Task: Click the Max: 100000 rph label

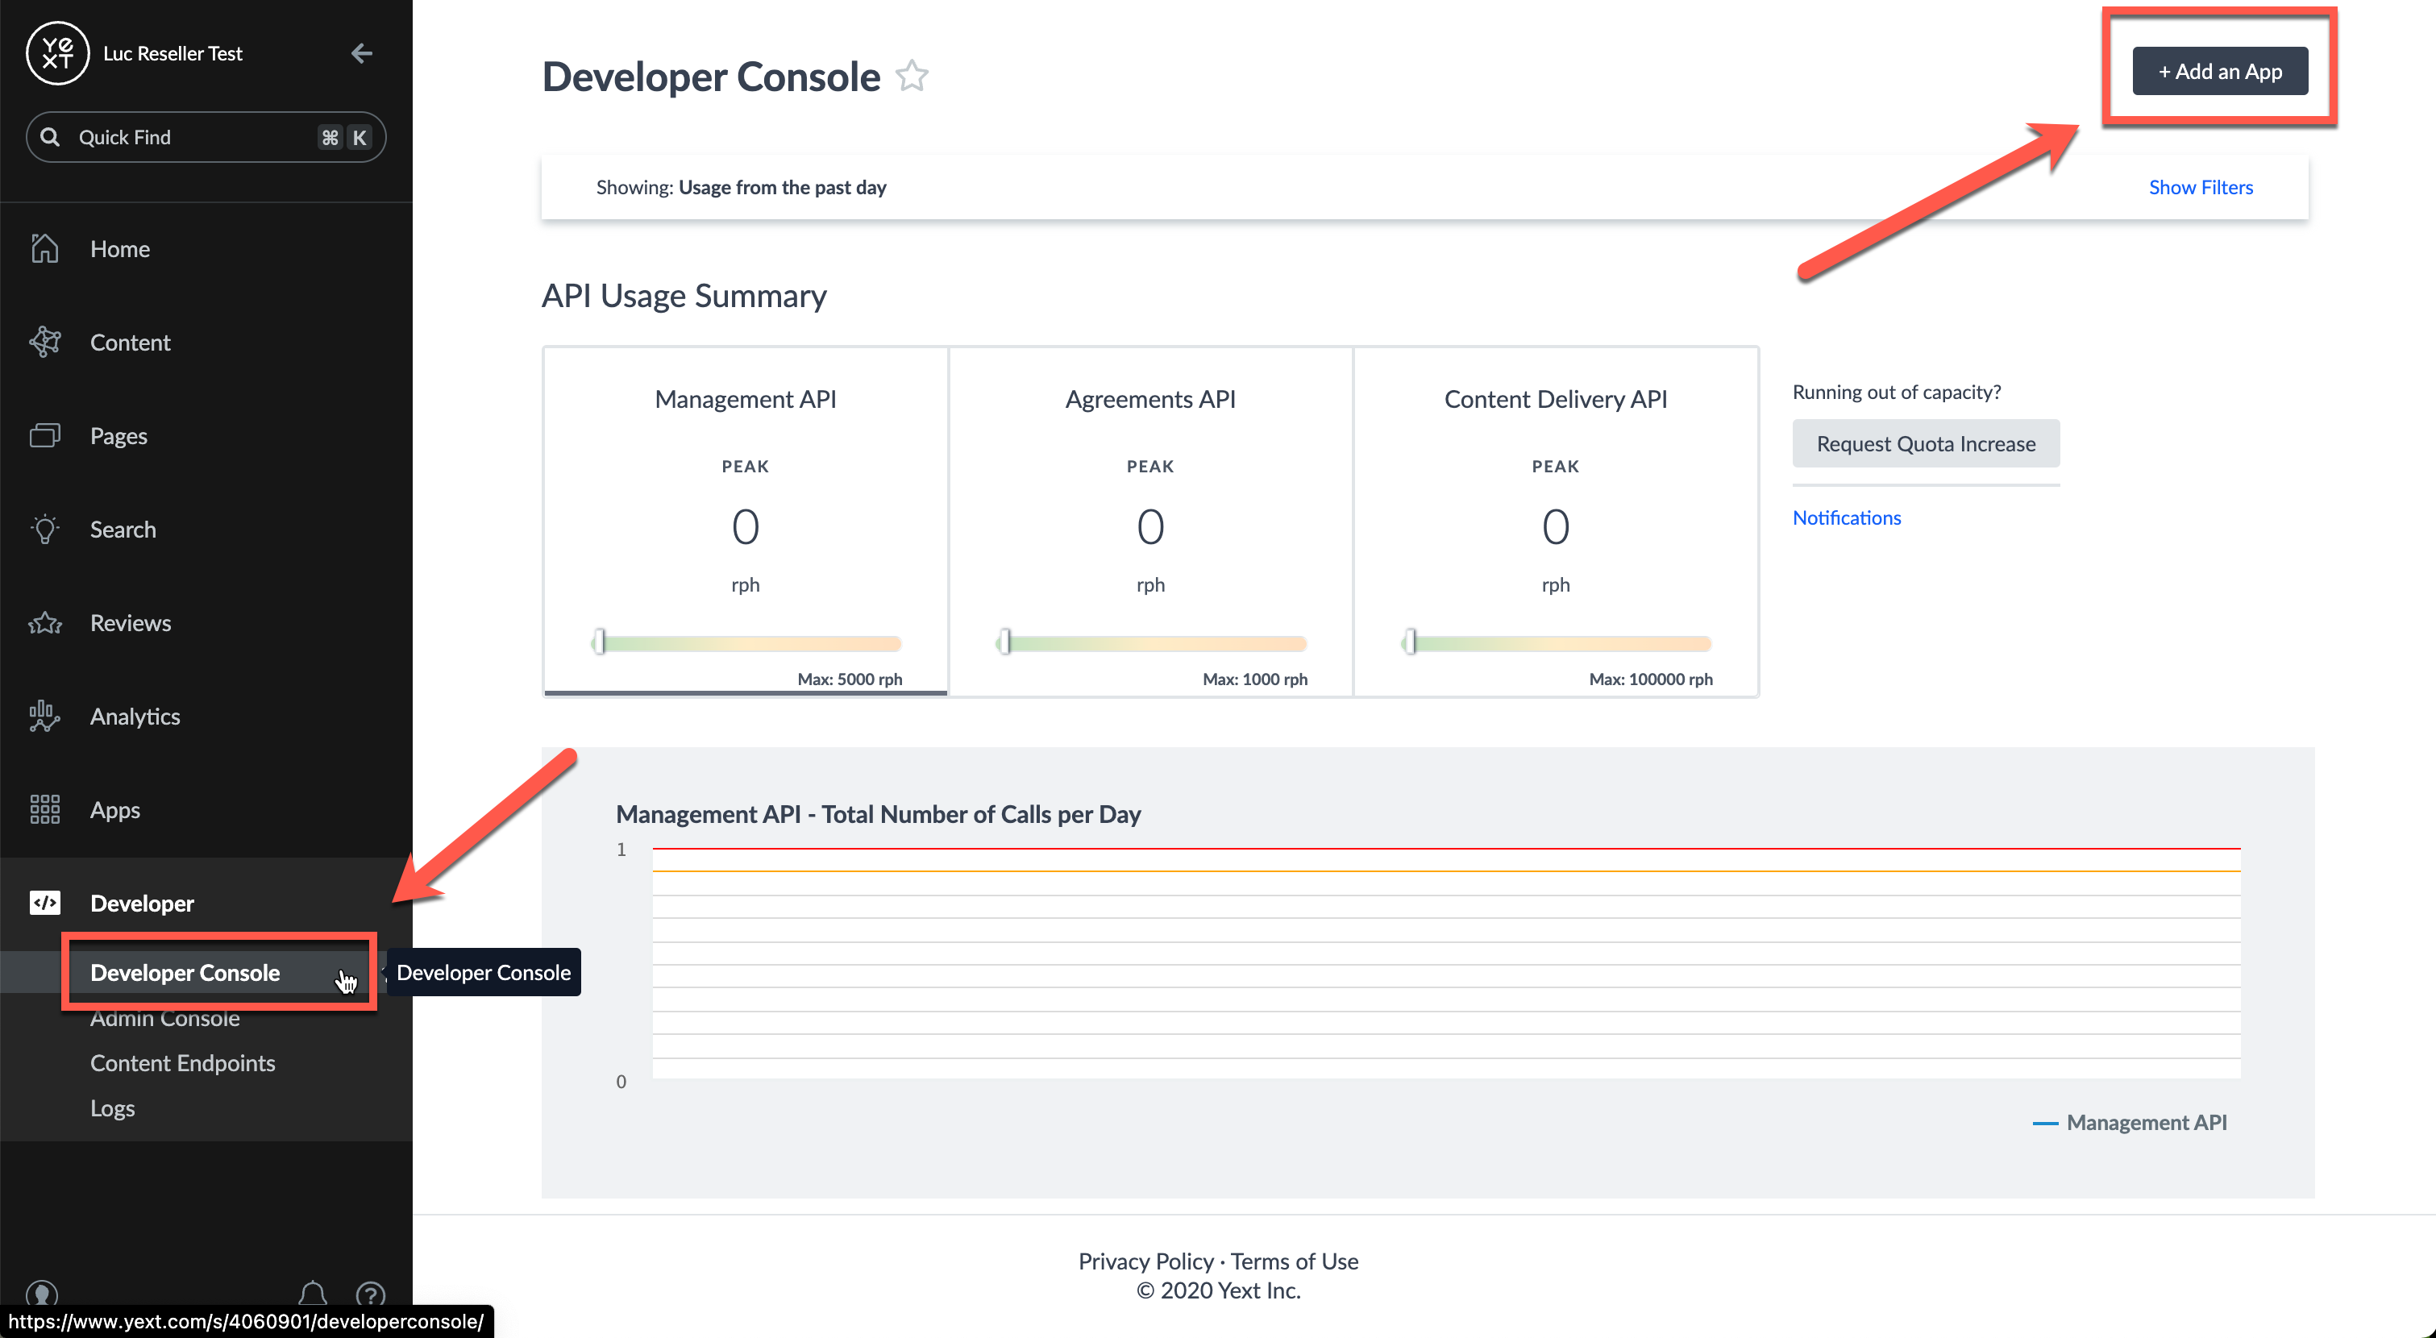Action: (x=1650, y=679)
